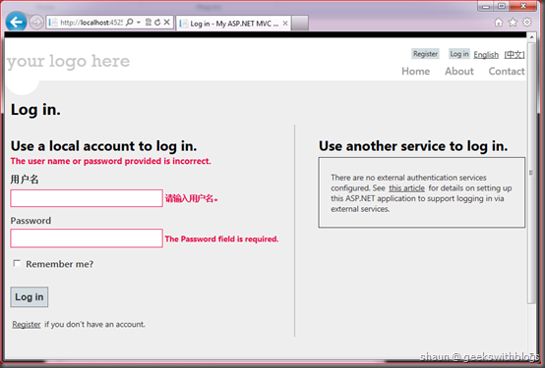Open a new blank tab
The image size is (545, 368).
tap(300, 24)
